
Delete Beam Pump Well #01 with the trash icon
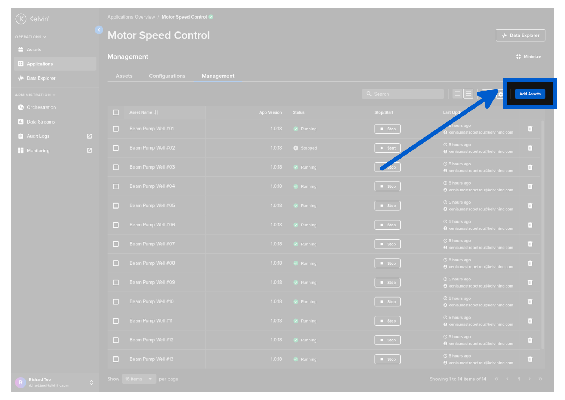click(x=530, y=129)
